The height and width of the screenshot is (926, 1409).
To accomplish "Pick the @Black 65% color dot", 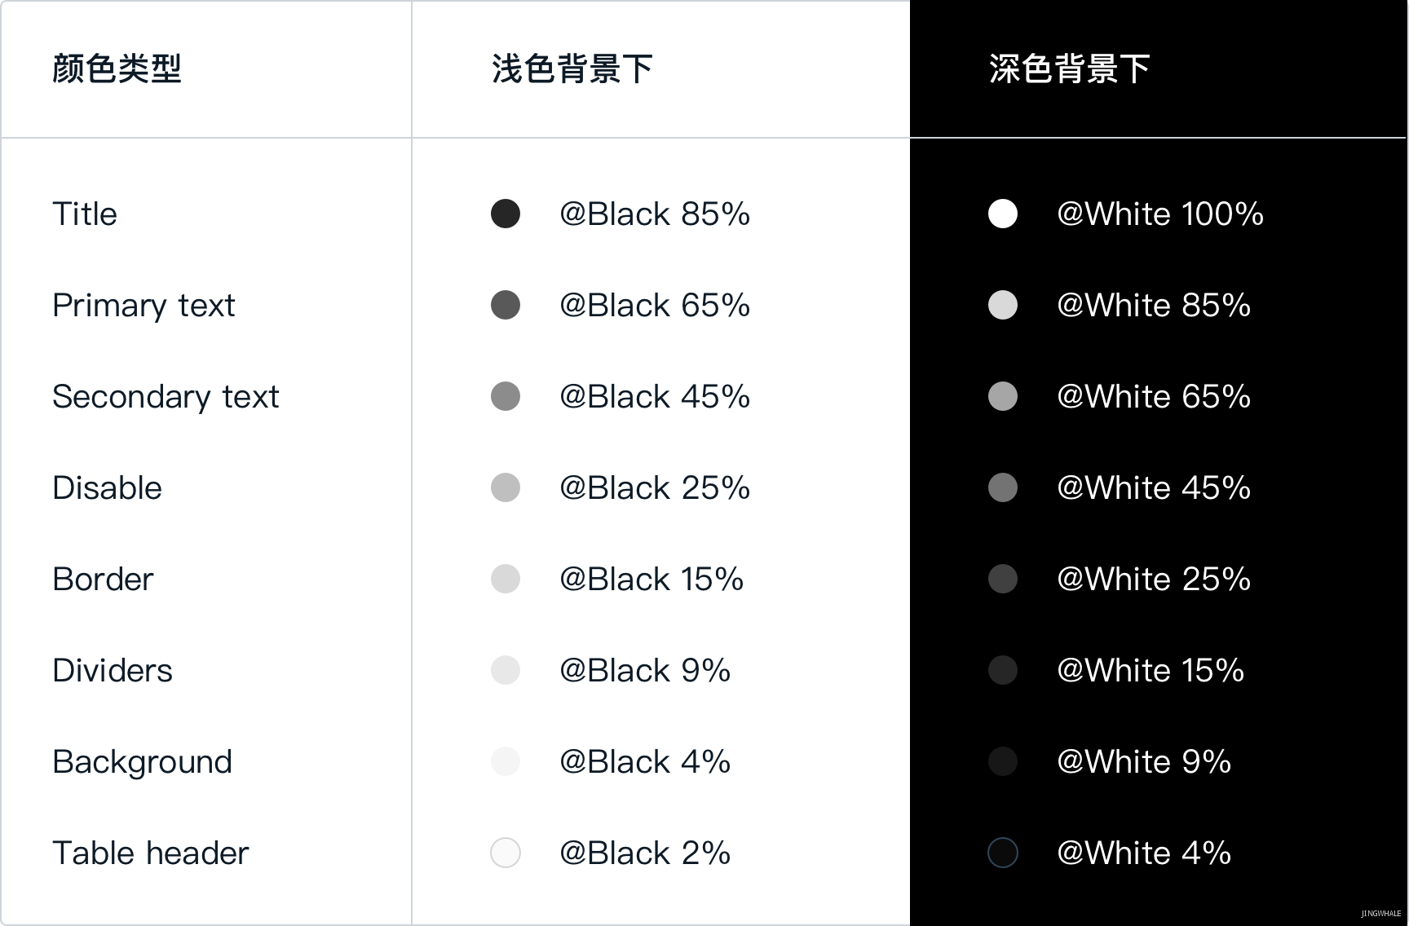I will (x=506, y=305).
